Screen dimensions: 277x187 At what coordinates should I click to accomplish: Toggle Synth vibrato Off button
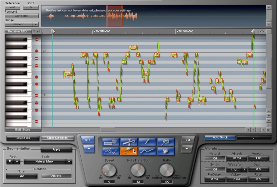pyautogui.click(x=215, y=170)
